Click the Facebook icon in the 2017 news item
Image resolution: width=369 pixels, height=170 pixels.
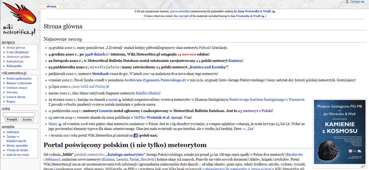[x=135, y=136]
